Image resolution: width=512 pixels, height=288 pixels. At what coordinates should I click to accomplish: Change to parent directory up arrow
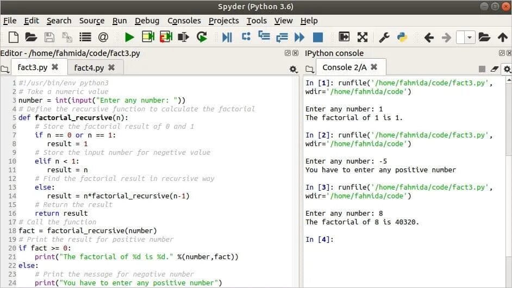503,37
